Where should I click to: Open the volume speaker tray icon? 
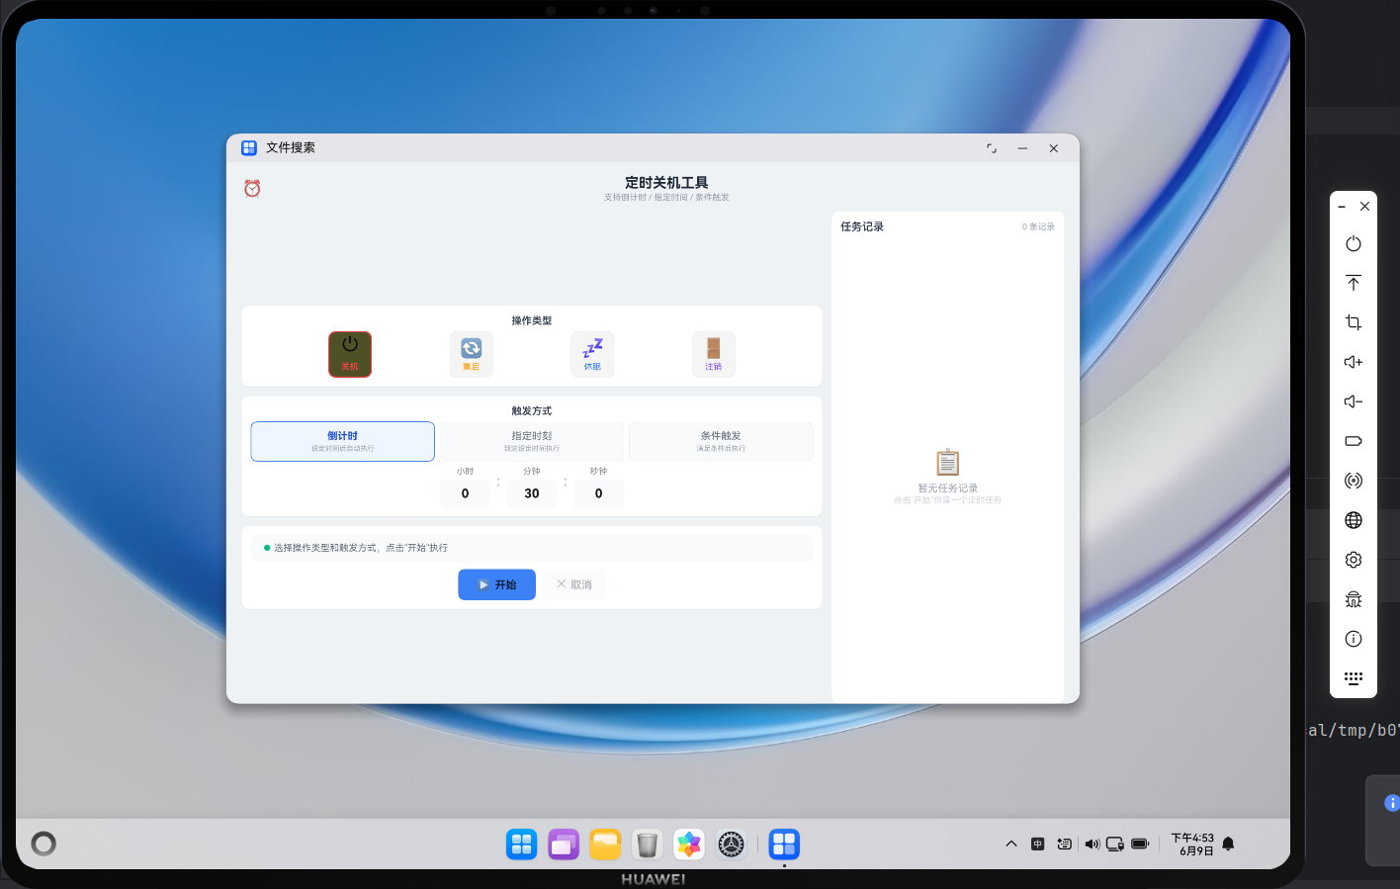coord(1092,844)
